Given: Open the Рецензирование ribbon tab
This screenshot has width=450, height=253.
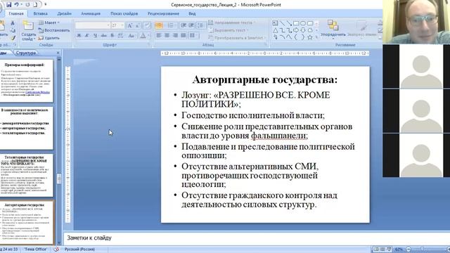Looking at the screenshot, I should [x=163, y=13].
